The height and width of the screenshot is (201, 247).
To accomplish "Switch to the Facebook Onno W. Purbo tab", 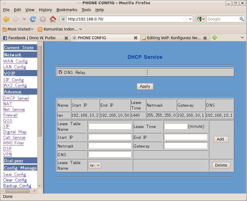I will [x=32, y=38].
